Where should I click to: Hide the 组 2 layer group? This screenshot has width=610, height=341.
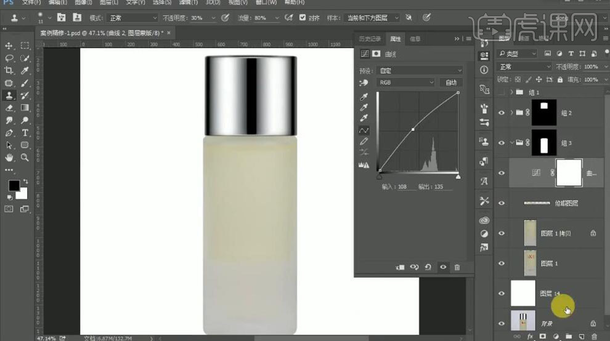(502, 113)
